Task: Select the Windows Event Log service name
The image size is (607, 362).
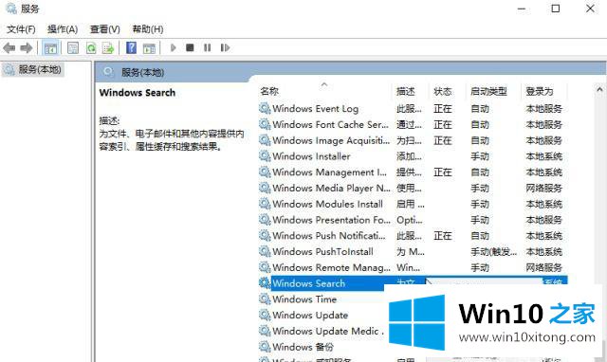Action: pyautogui.click(x=315, y=109)
